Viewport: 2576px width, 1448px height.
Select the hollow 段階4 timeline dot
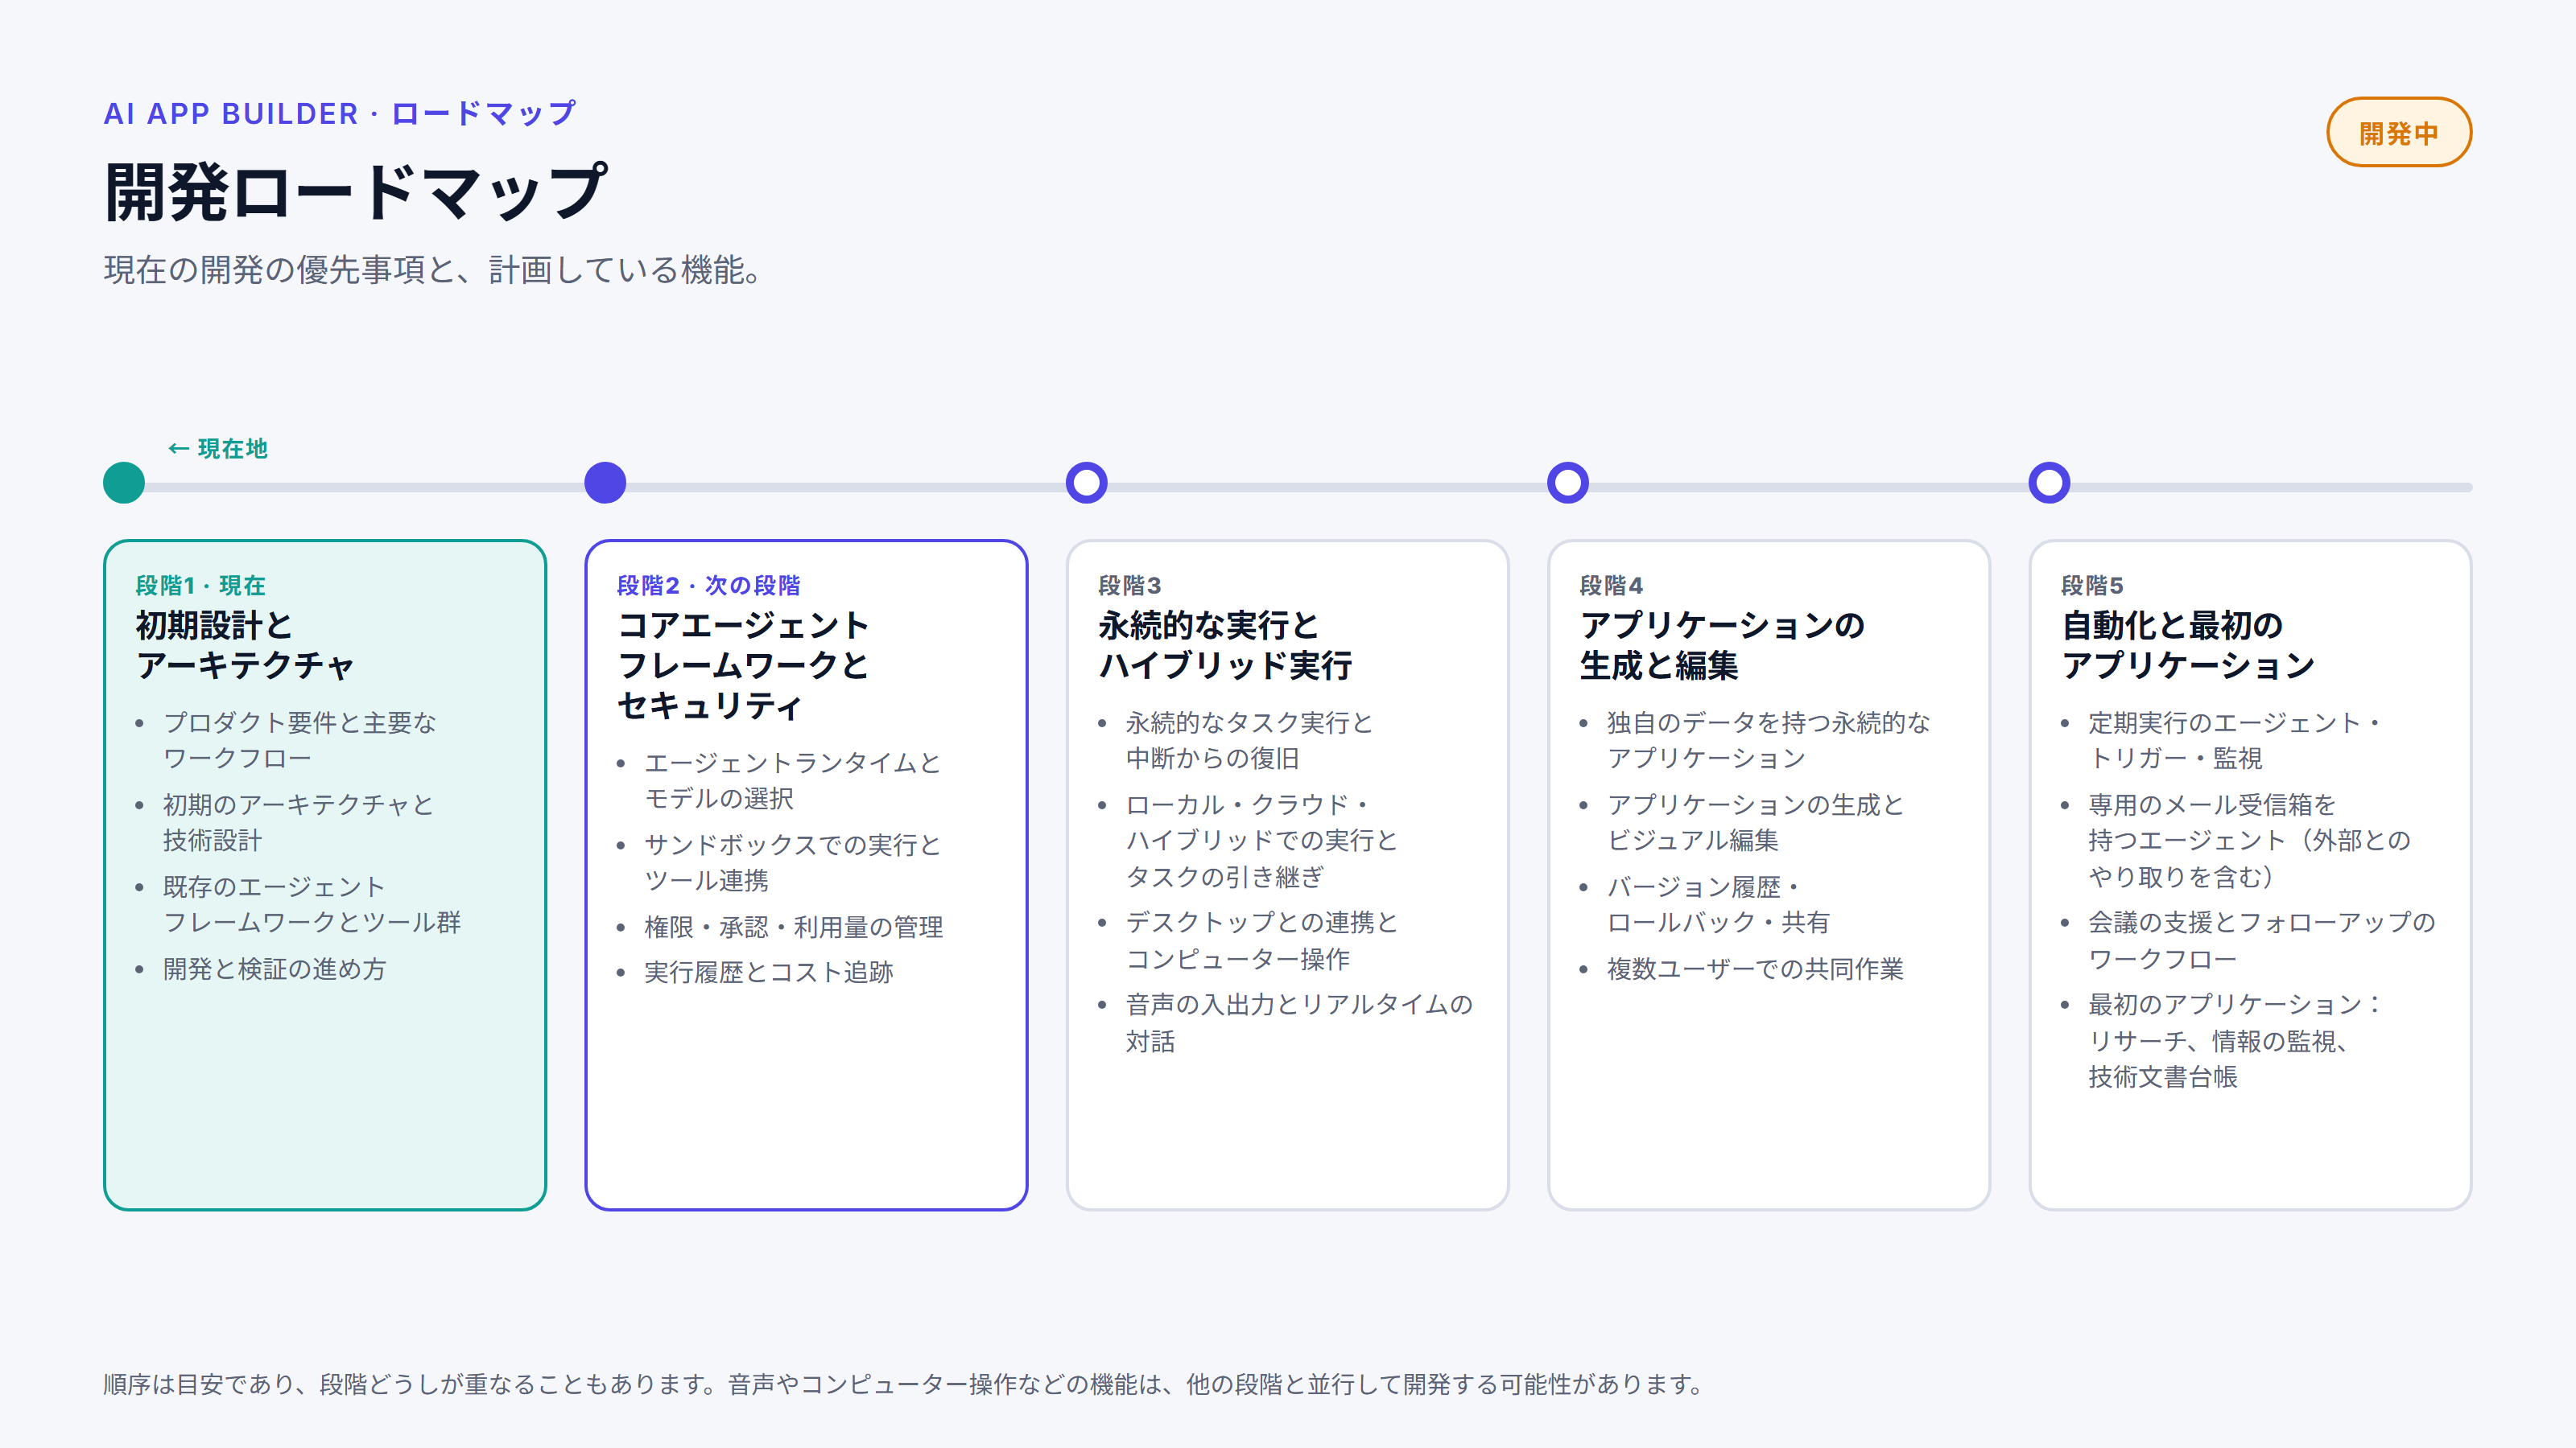1568,483
